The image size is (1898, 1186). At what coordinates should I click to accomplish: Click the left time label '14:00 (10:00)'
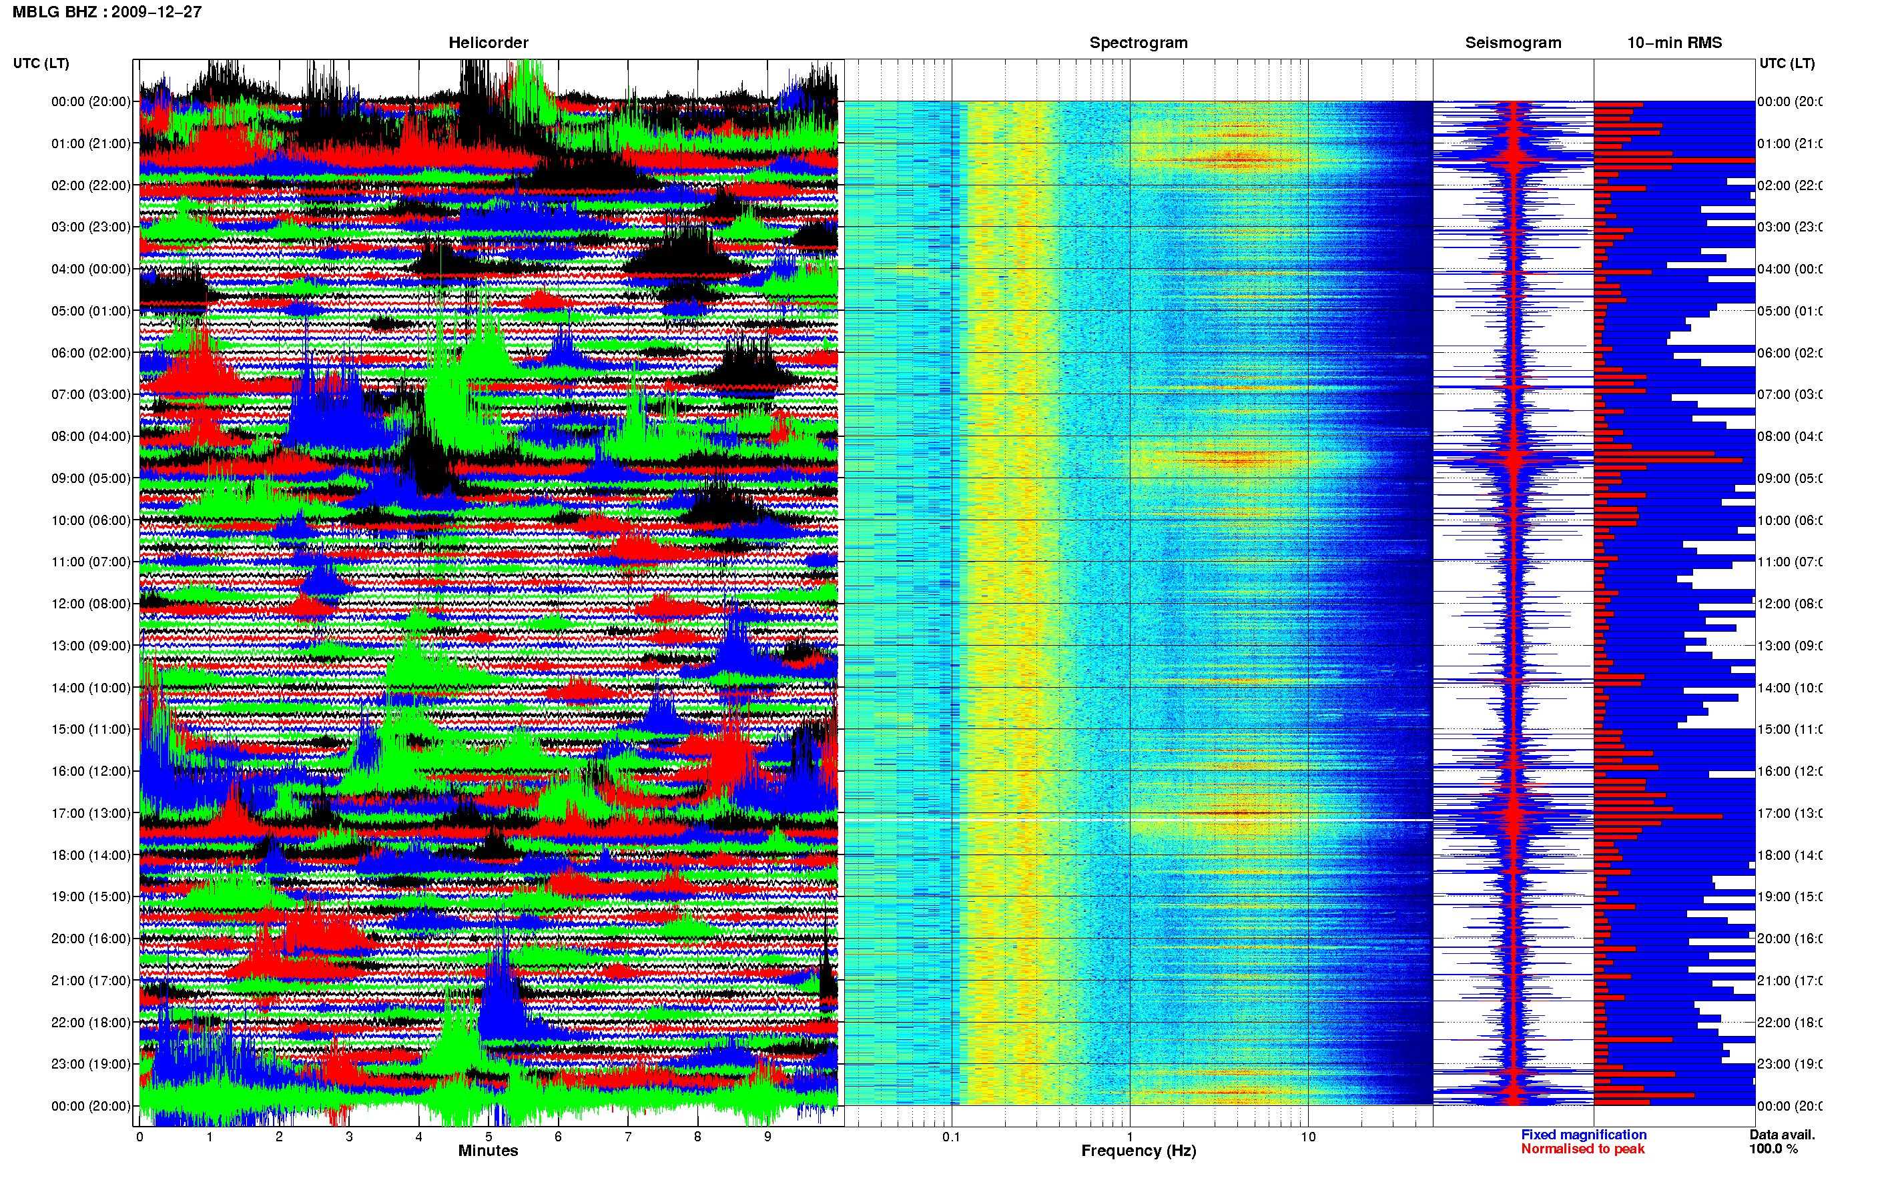click(x=91, y=688)
